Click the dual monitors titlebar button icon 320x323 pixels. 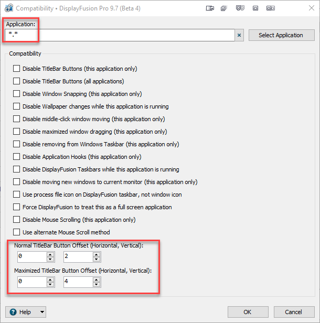[240, 8]
